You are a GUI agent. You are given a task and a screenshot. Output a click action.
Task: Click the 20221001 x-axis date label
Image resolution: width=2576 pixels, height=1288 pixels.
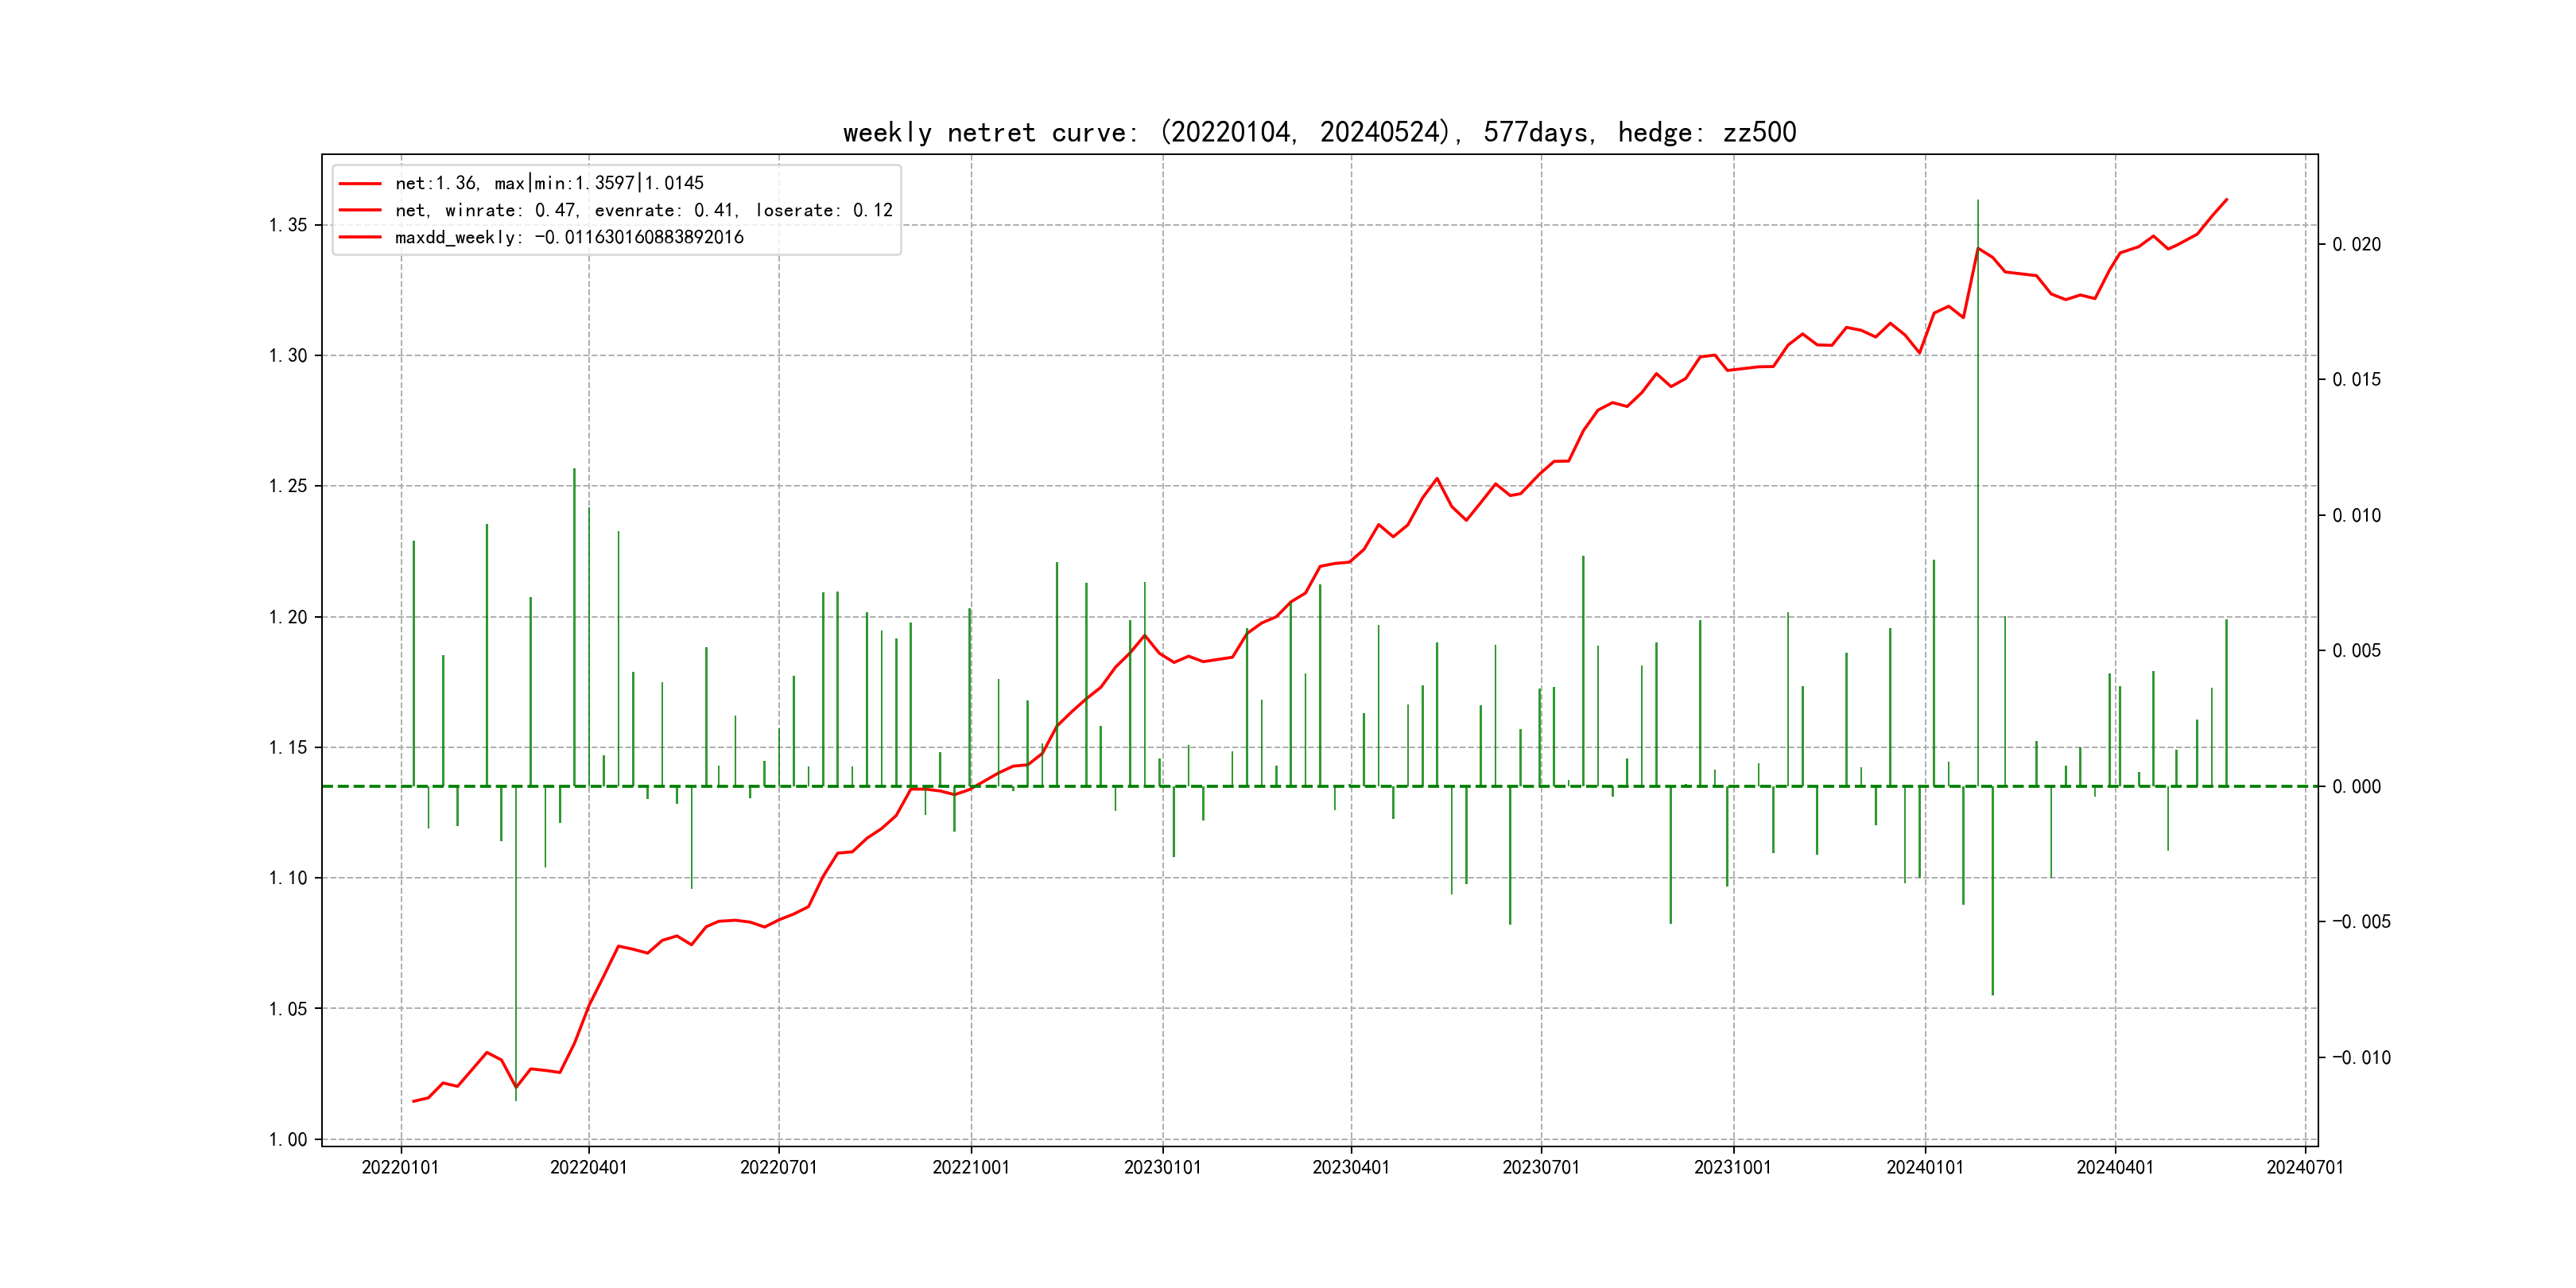click(x=970, y=1167)
